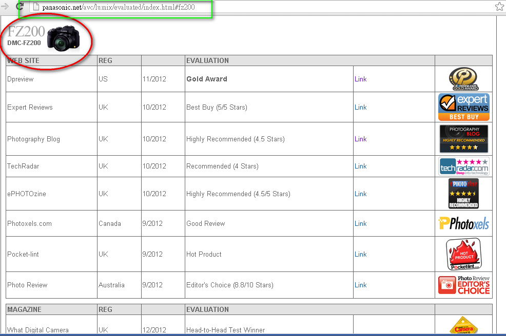This screenshot has width=506, height=336.
Task: Click the Australia region cell
Action: click(x=119, y=285)
